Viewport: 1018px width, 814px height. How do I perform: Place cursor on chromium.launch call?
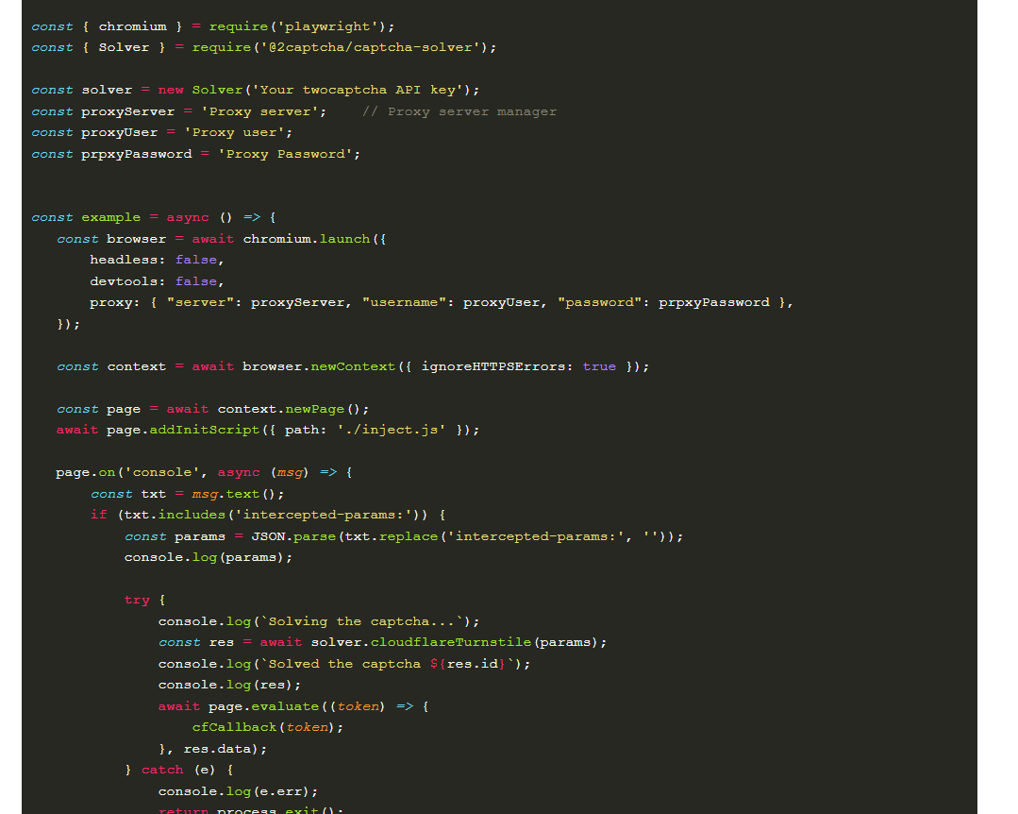(x=307, y=239)
